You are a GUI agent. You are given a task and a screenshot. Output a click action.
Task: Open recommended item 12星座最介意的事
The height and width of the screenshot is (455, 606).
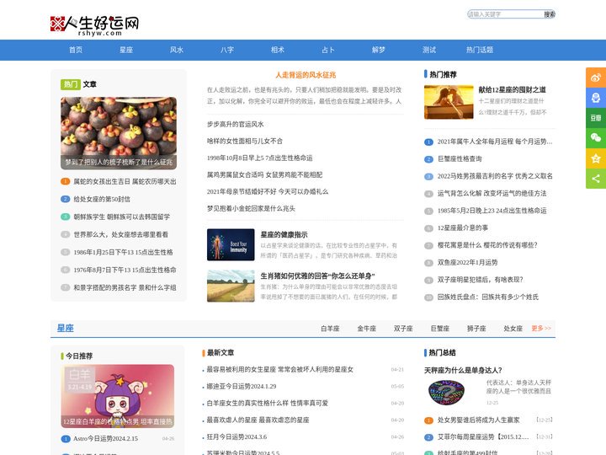tap(463, 227)
